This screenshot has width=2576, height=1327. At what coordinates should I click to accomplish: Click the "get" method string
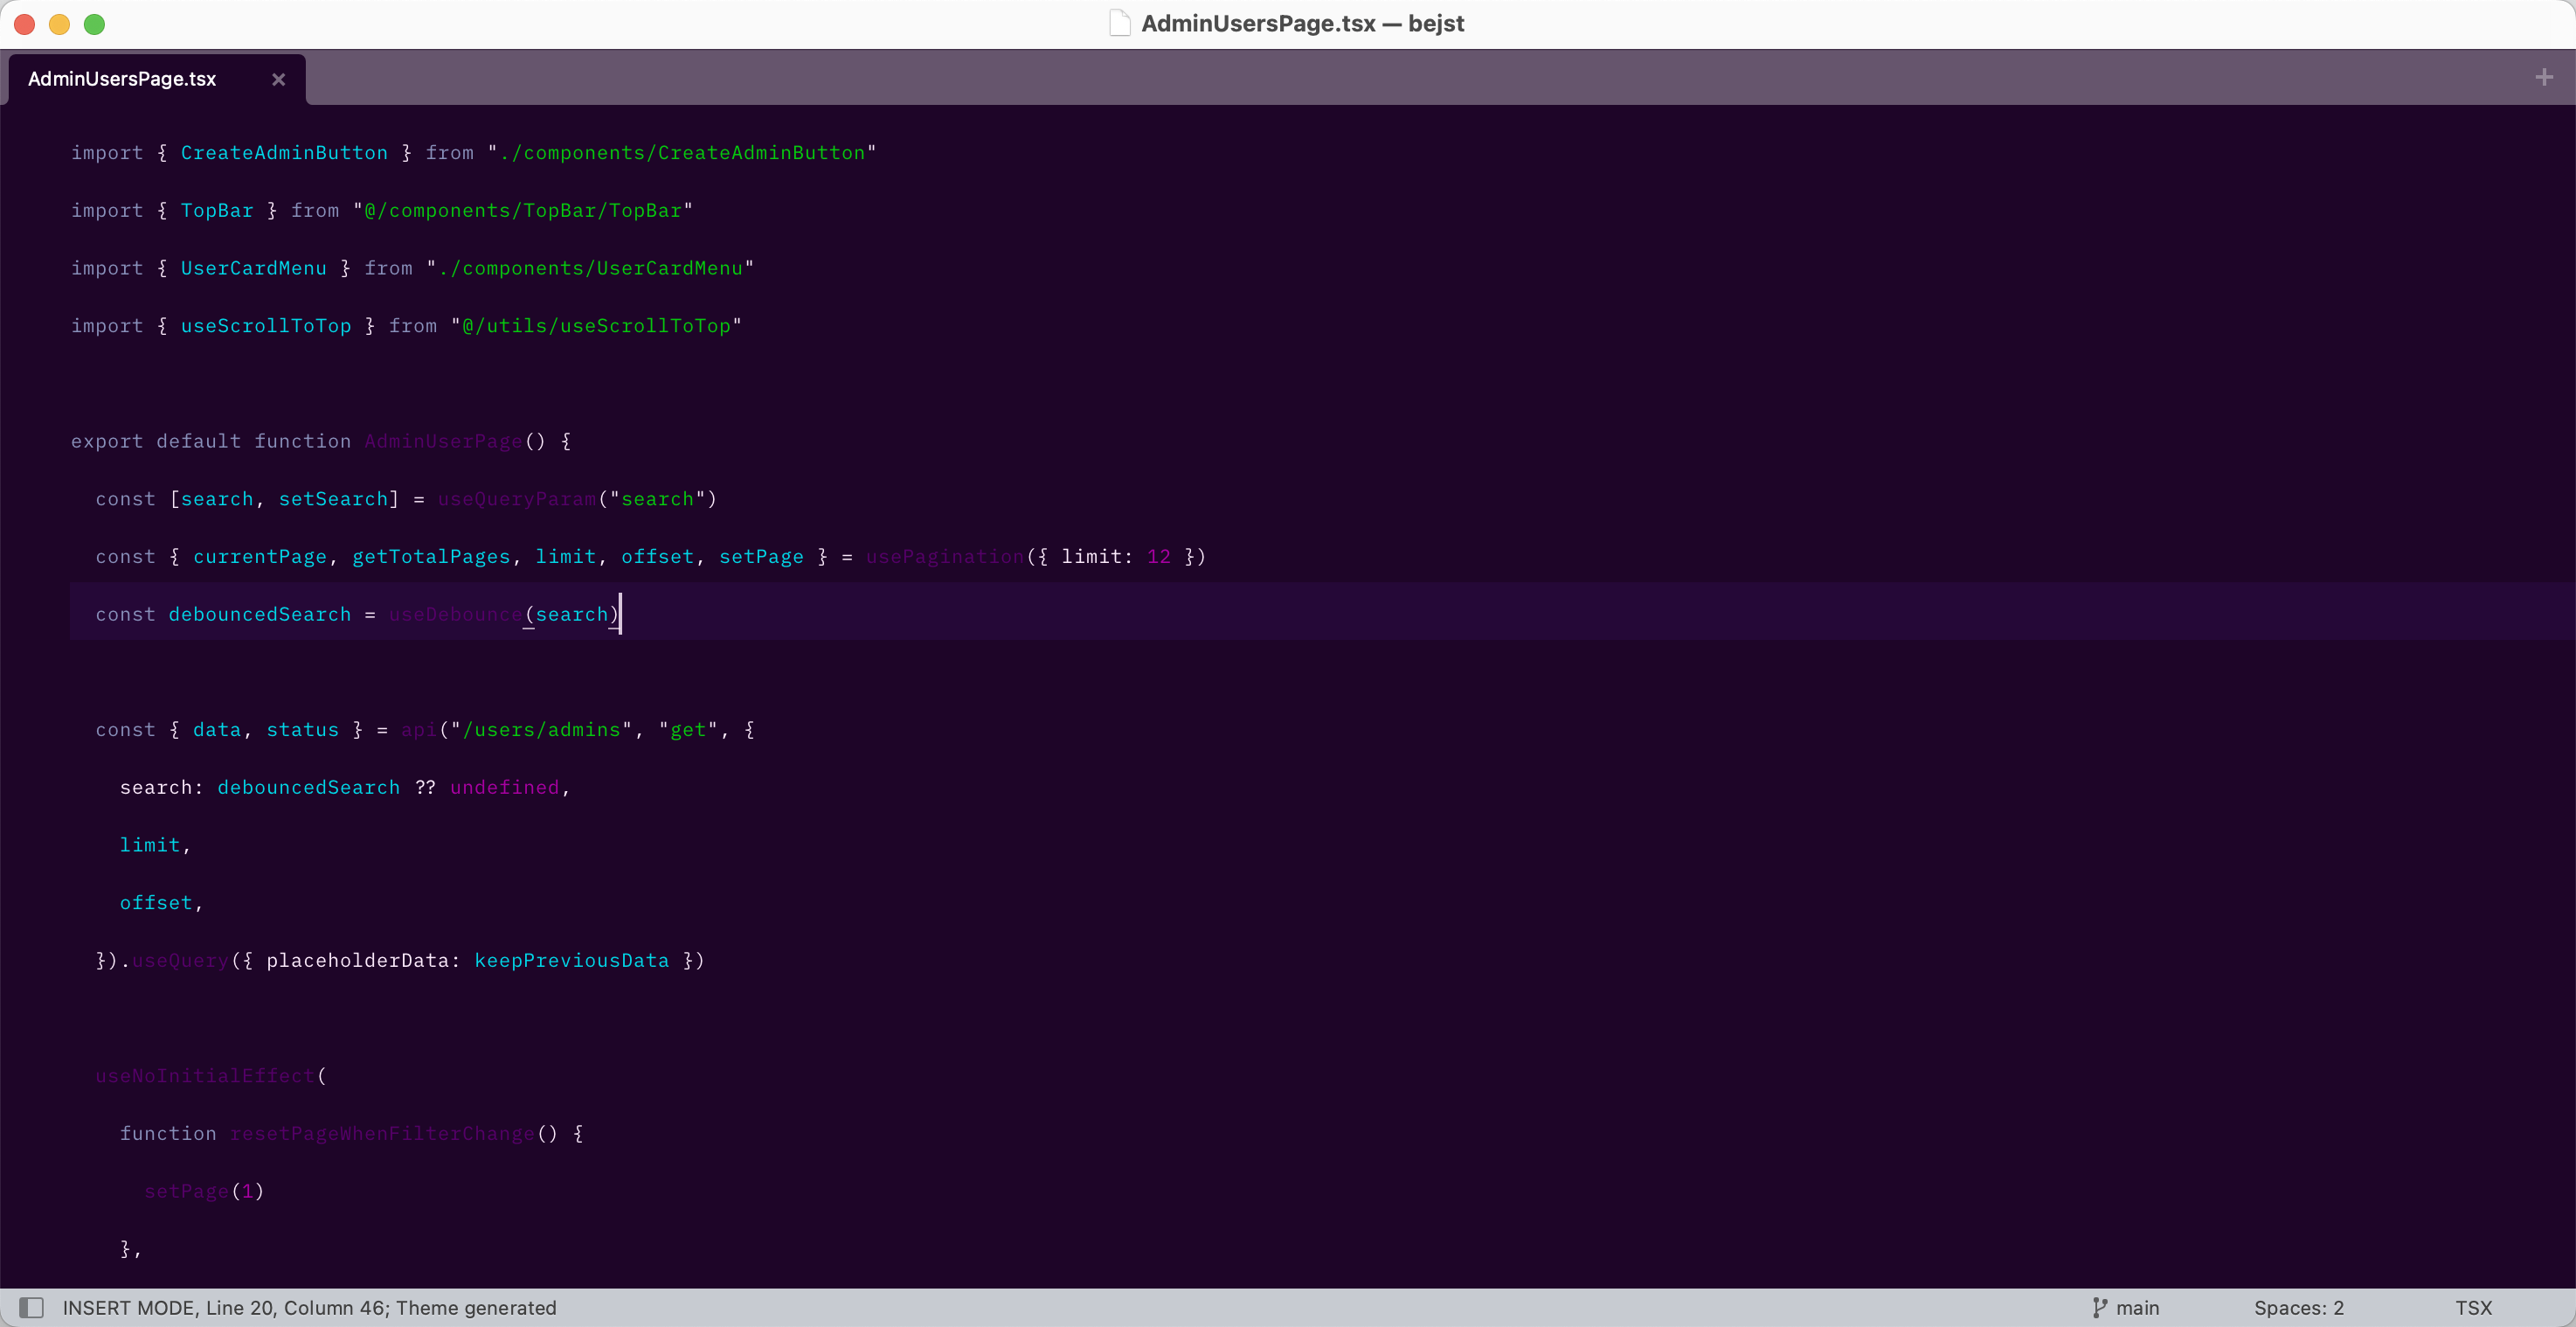[688, 730]
